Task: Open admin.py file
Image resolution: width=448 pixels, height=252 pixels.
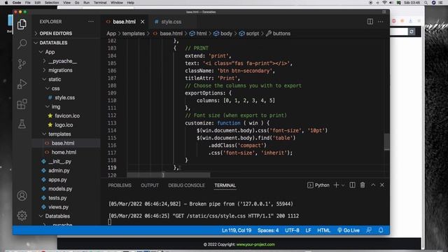Action: tap(59, 171)
